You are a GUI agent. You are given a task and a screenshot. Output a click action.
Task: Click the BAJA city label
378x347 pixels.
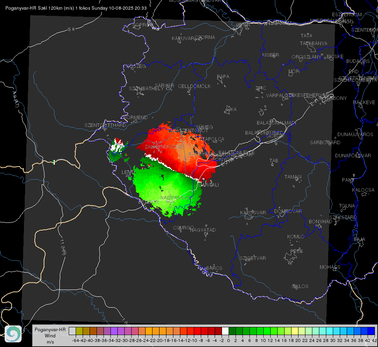coord(359,239)
